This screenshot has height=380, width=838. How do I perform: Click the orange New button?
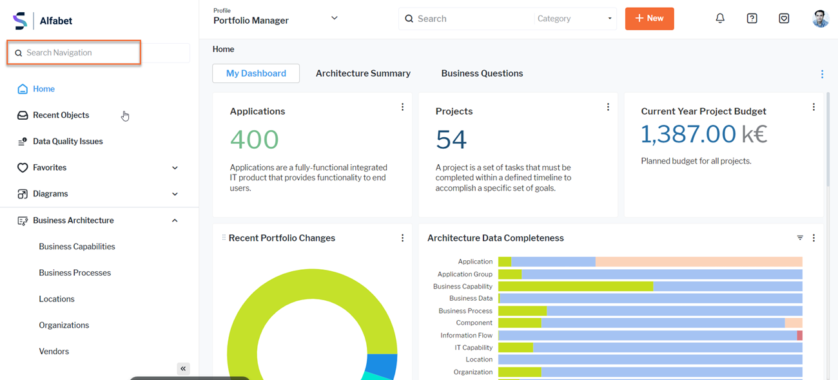[649, 19]
